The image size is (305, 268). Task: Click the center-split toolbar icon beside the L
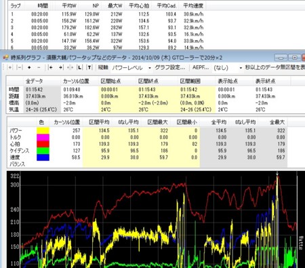[x=70, y=67]
